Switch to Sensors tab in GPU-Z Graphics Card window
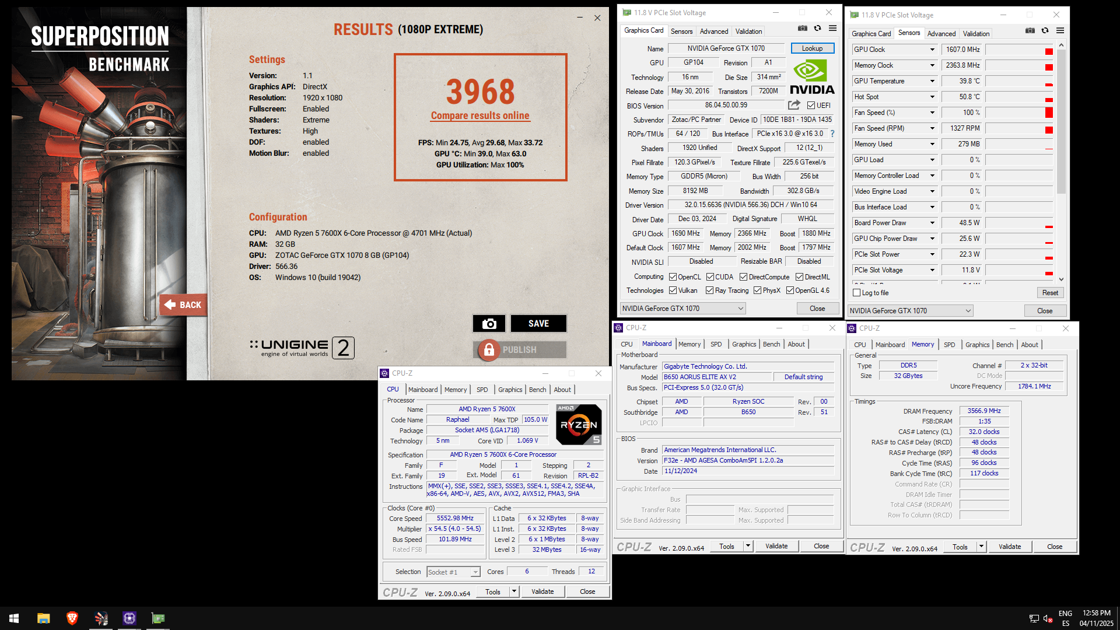 point(681,32)
